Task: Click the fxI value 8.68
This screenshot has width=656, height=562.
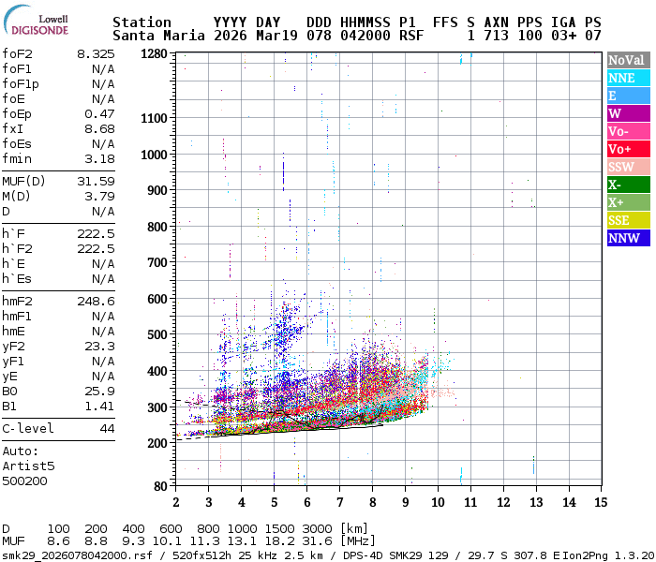Action: 99,129
